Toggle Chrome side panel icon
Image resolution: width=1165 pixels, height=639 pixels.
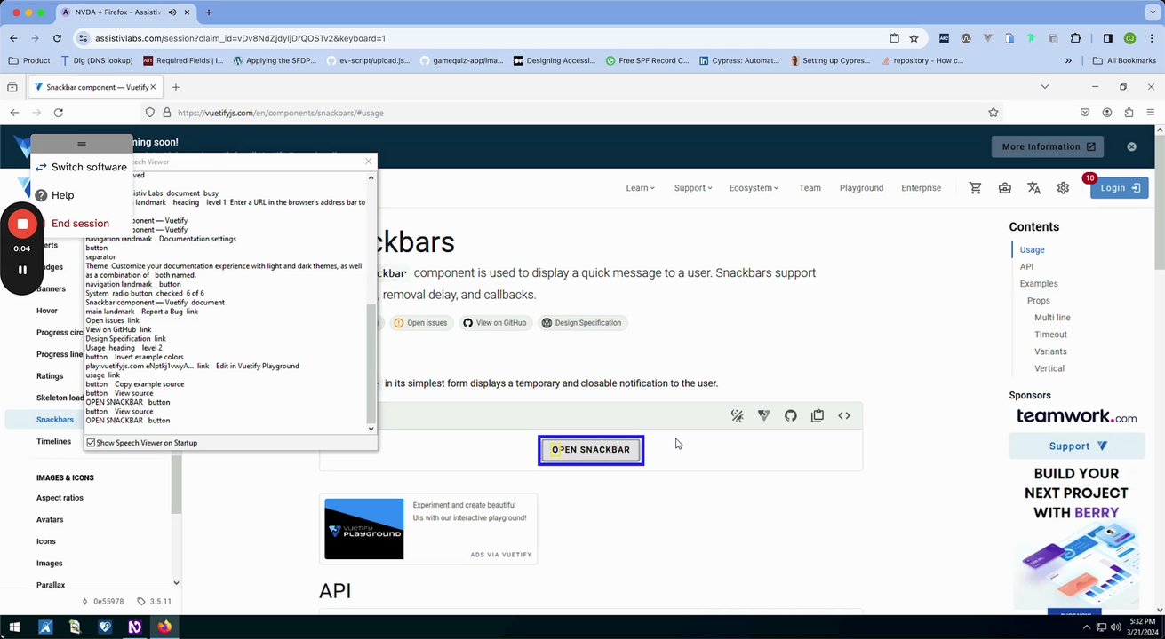click(x=1107, y=38)
